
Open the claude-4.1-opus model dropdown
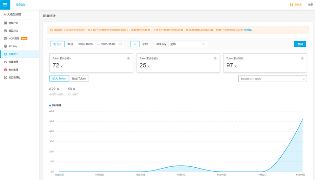[x=273, y=79]
